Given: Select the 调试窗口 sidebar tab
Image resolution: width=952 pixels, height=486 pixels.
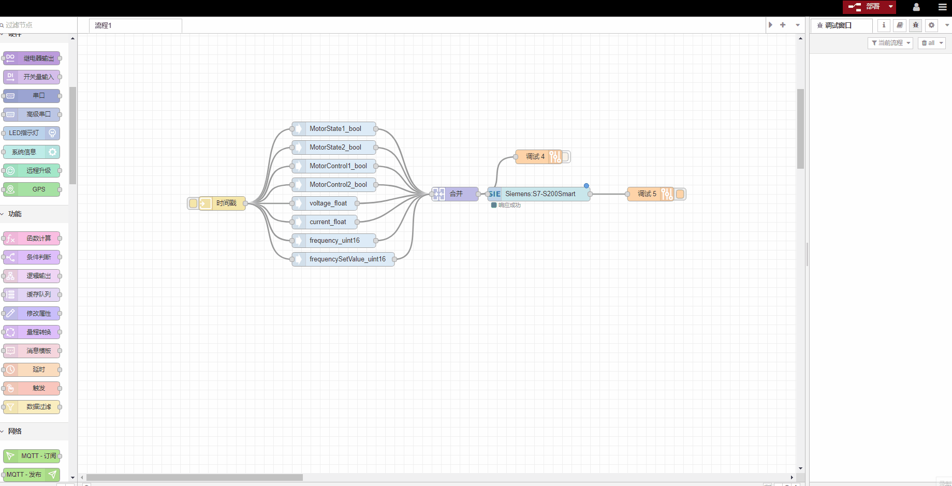Looking at the screenshot, I should coord(842,25).
